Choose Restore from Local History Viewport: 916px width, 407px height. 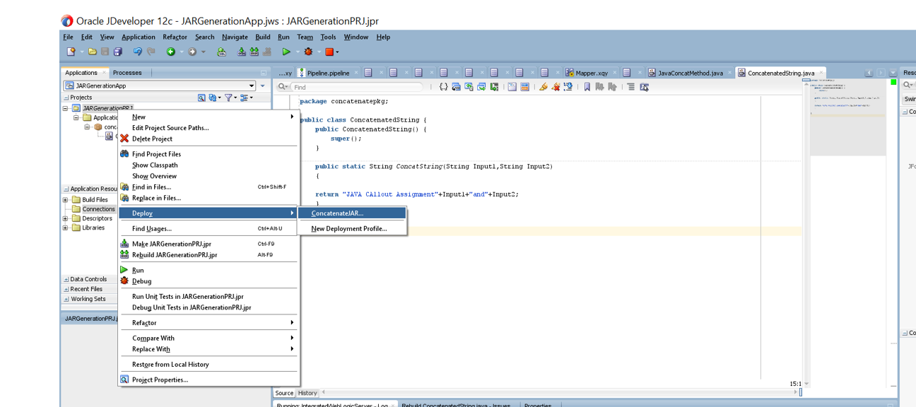pos(208,364)
